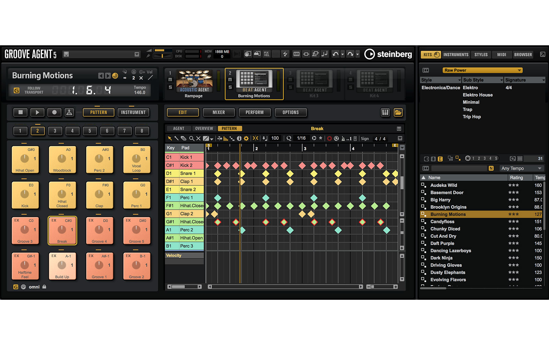This screenshot has height=345, width=549.
Task: Click the export MIDI icon beside record
Action: point(69,112)
